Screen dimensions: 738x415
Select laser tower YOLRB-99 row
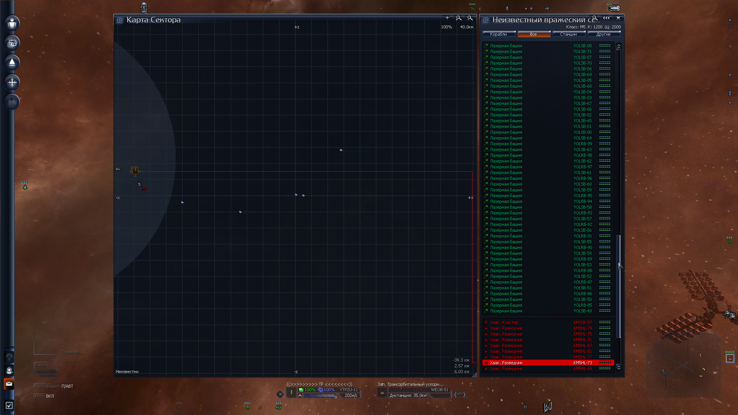click(548, 144)
